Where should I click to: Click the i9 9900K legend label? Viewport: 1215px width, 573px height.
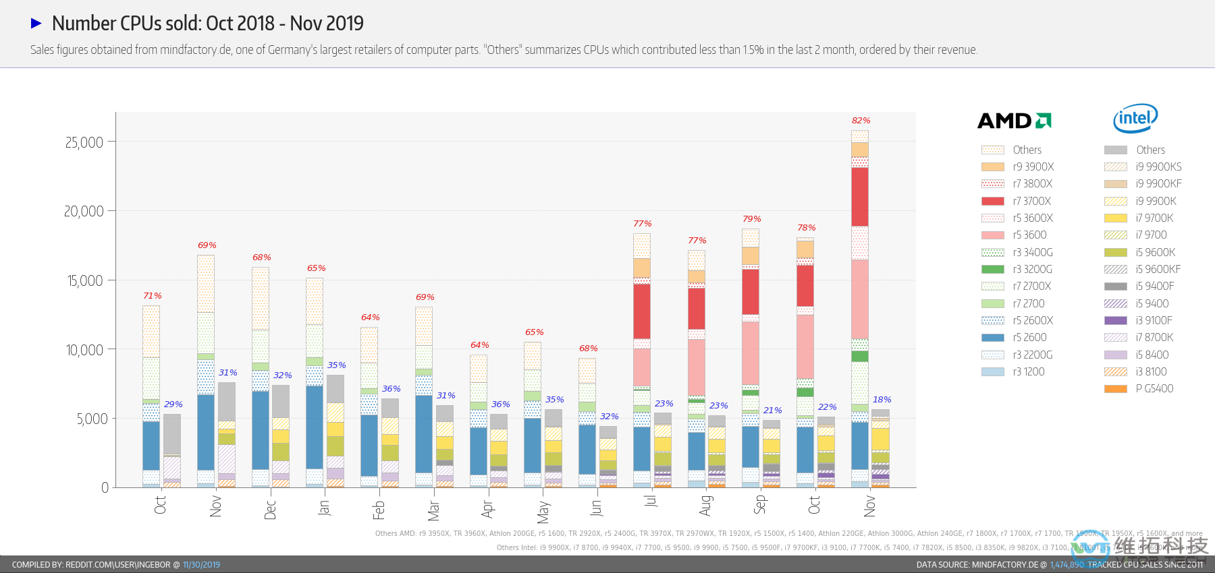pos(1156,201)
